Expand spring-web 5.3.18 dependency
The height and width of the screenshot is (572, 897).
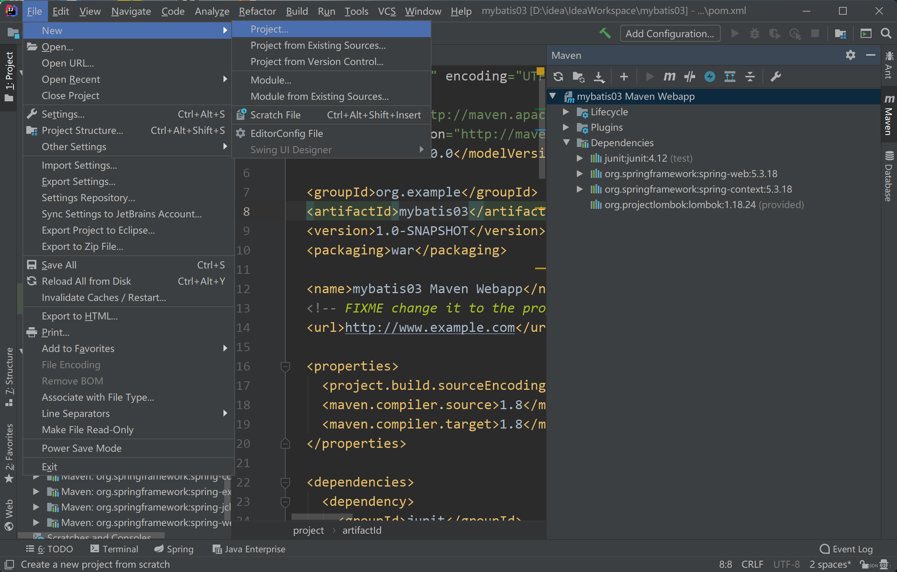click(x=580, y=174)
